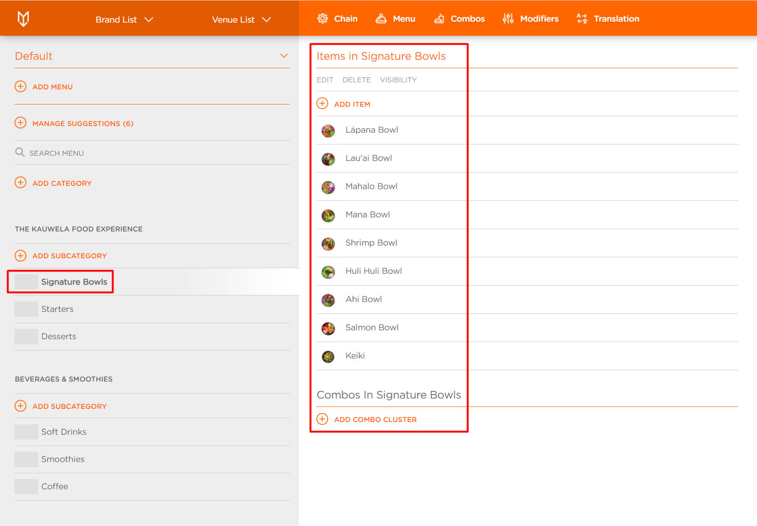Viewport: 757px width, 526px height.
Task: Click the Keiki item thumbnail
Action: pos(328,357)
